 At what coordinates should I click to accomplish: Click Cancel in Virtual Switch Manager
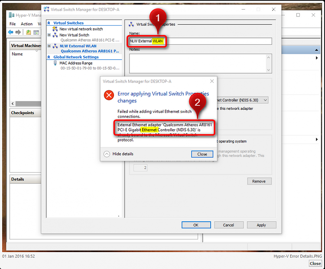[229, 225]
